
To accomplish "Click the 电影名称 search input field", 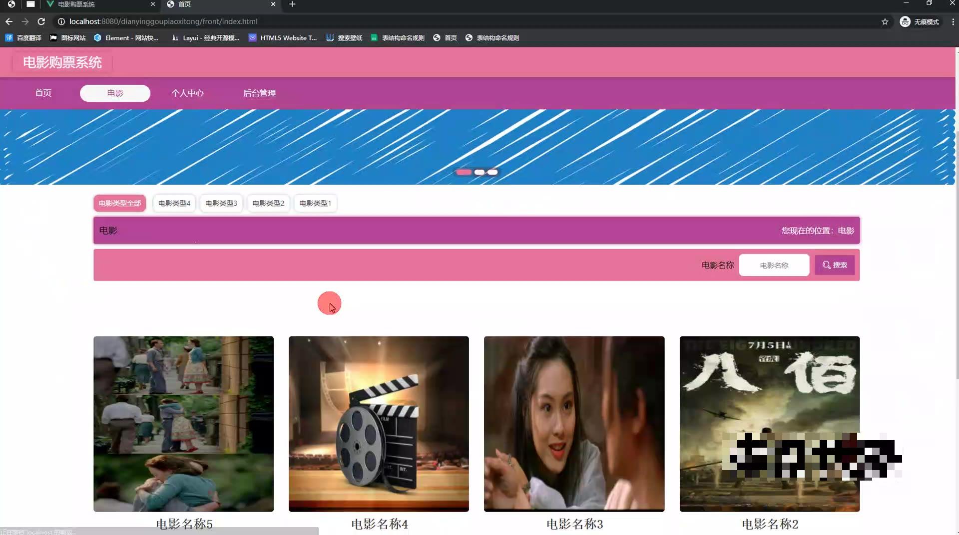I will click(774, 265).
